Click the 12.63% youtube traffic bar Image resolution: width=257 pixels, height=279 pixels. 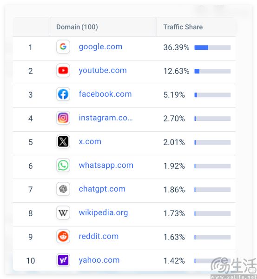[212, 71]
